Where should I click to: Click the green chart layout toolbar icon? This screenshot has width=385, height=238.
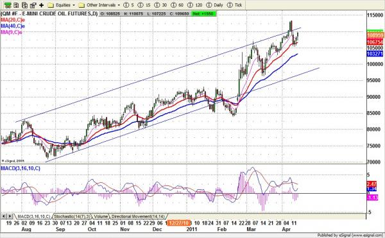[x=8, y=5]
